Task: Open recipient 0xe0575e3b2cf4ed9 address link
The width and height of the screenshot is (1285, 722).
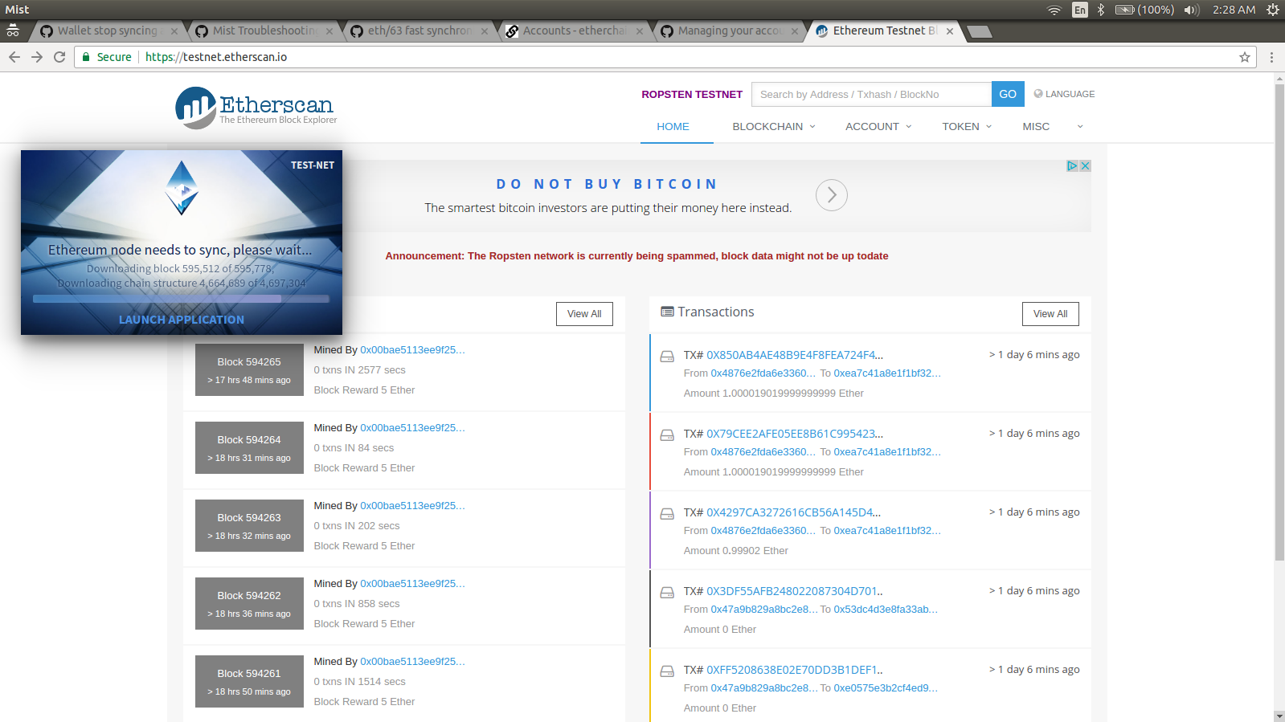Action: coord(886,688)
